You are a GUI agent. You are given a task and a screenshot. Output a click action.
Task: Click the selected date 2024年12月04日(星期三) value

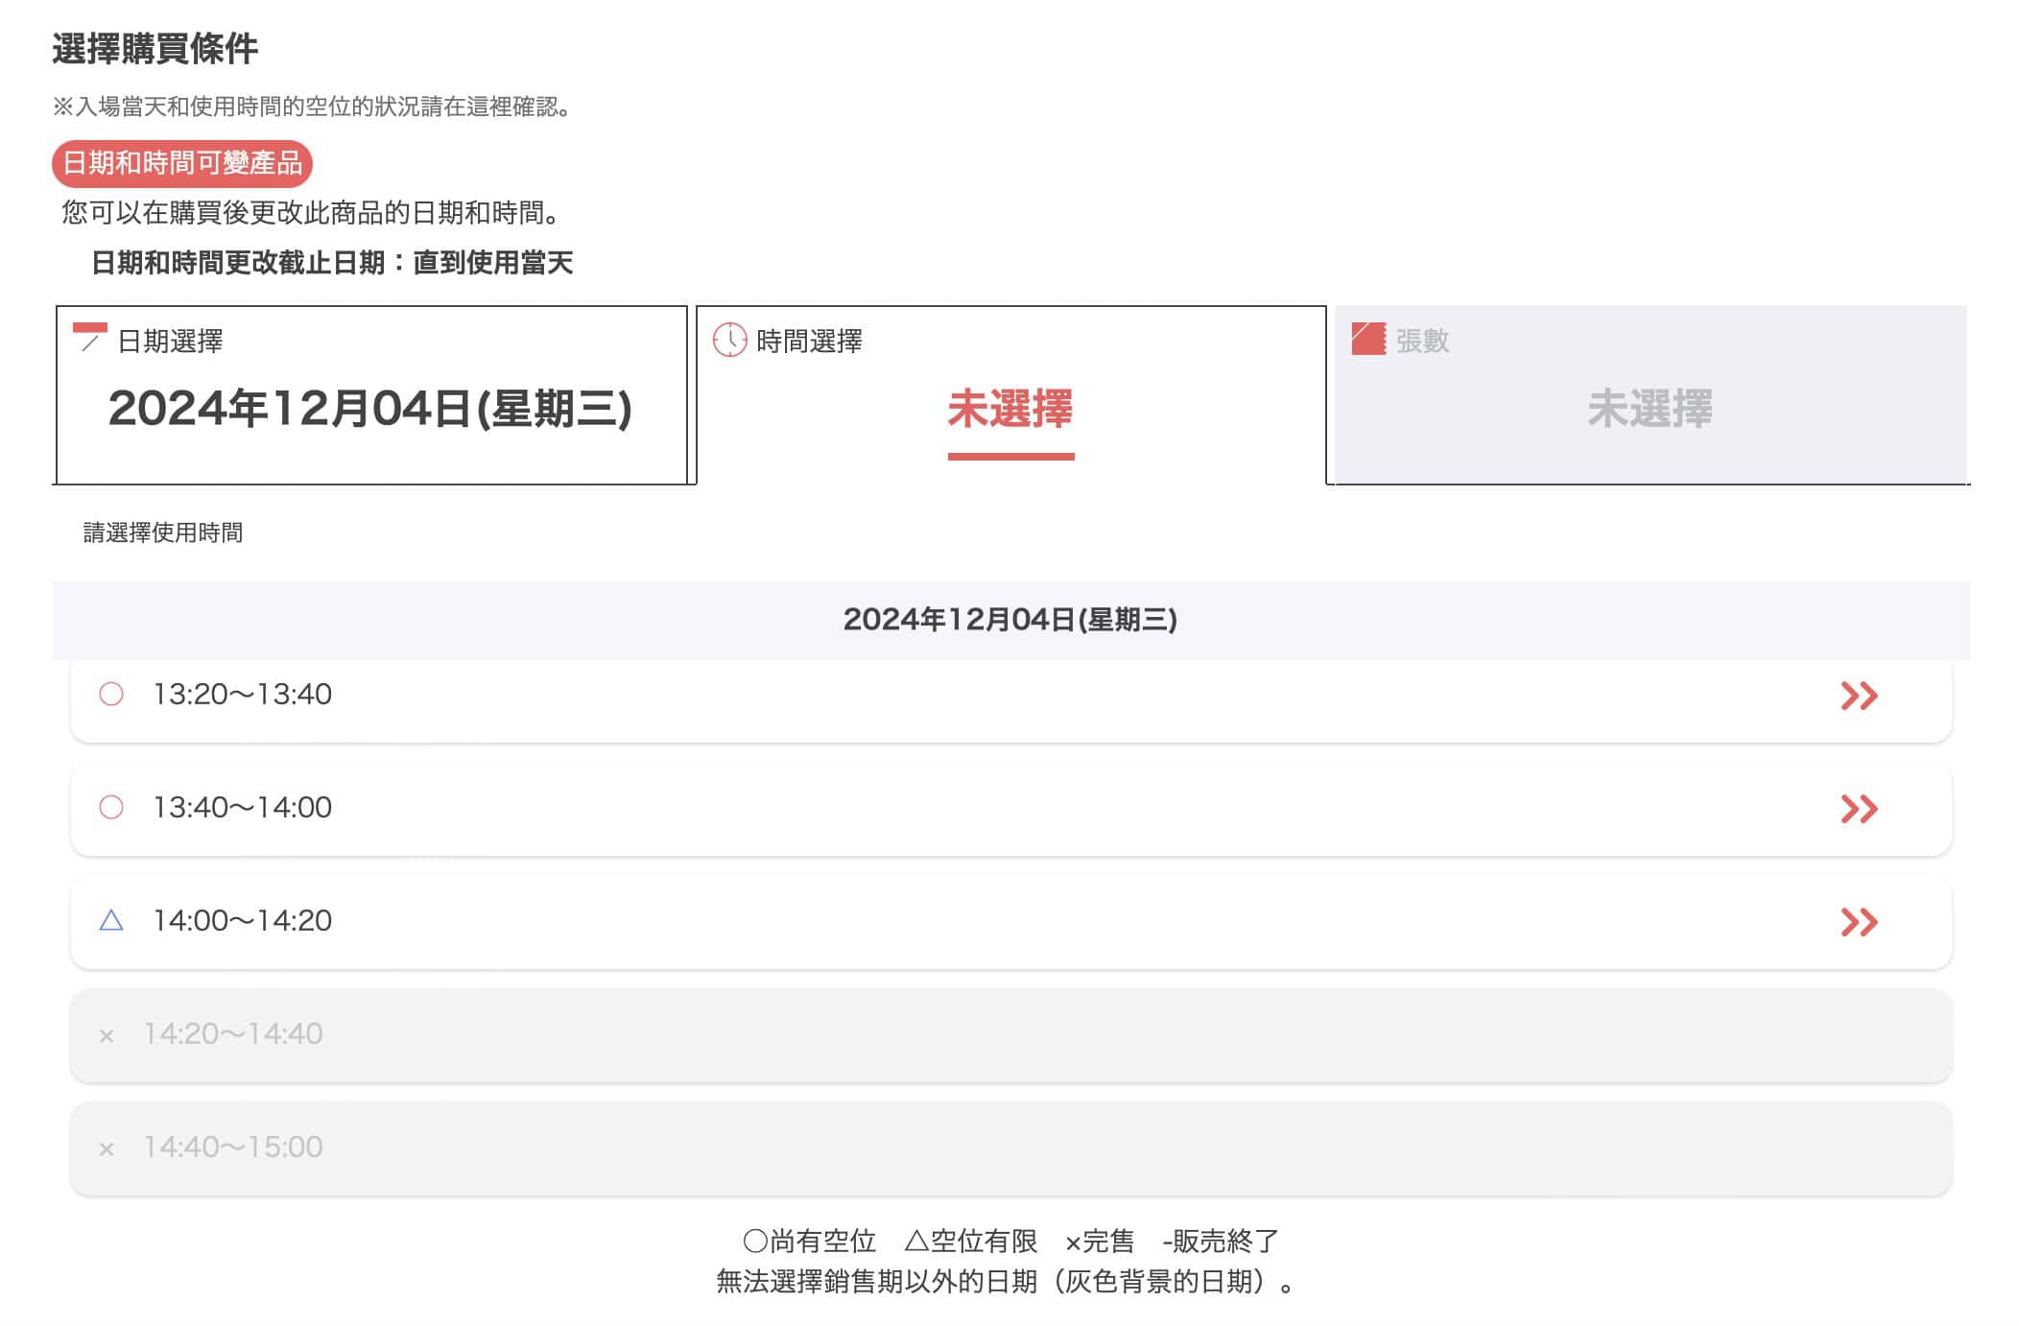tap(370, 409)
